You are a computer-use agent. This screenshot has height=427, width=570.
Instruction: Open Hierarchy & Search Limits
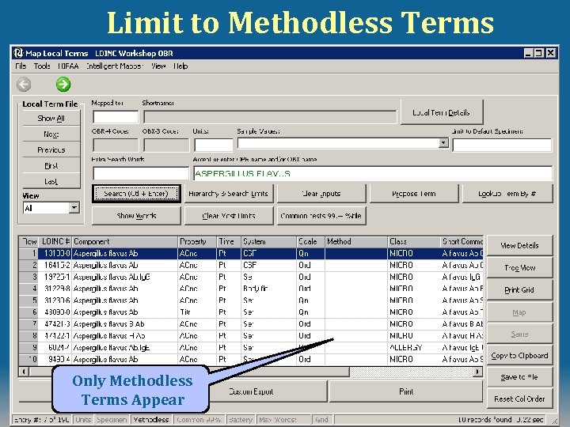tap(229, 194)
